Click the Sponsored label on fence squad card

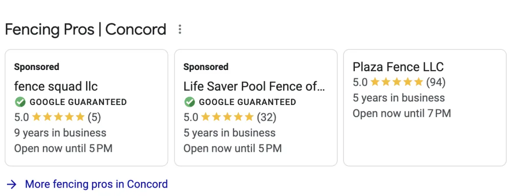pyautogui.click(x=36, y=67)
